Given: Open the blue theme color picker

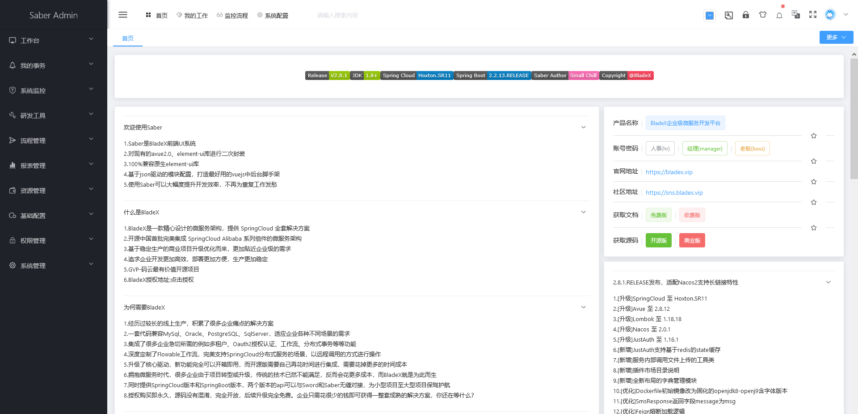Looking at the screenshot, I should (x=710, y=16).
